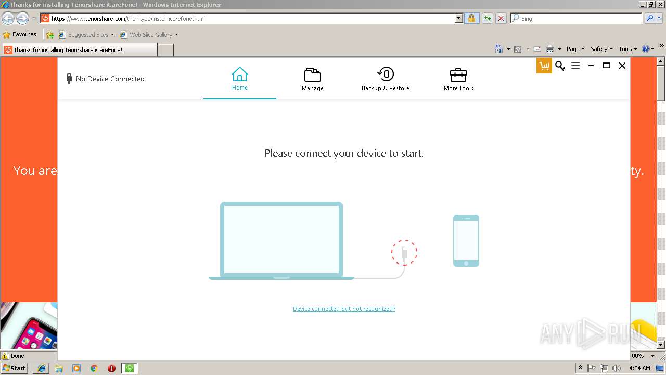The image size is (666, 375).
Task: Stop page loading with the X button
Action: click(x=501, y=19)
